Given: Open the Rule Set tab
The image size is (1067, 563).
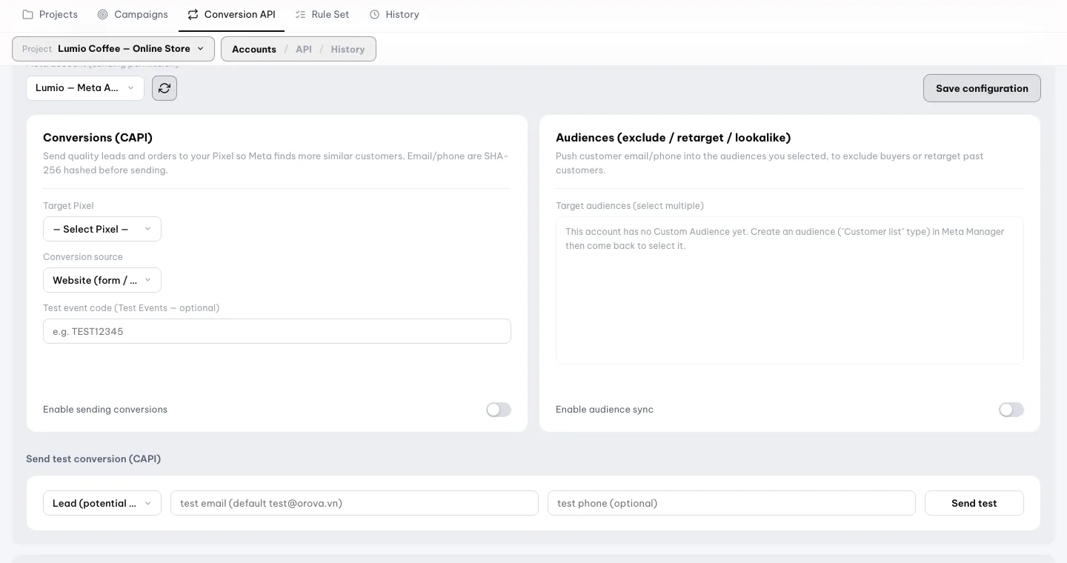Looking at the screenshot, I should click(x=322, y=14).
